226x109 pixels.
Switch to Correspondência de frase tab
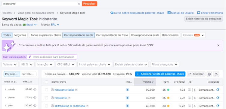pos(112,35)
